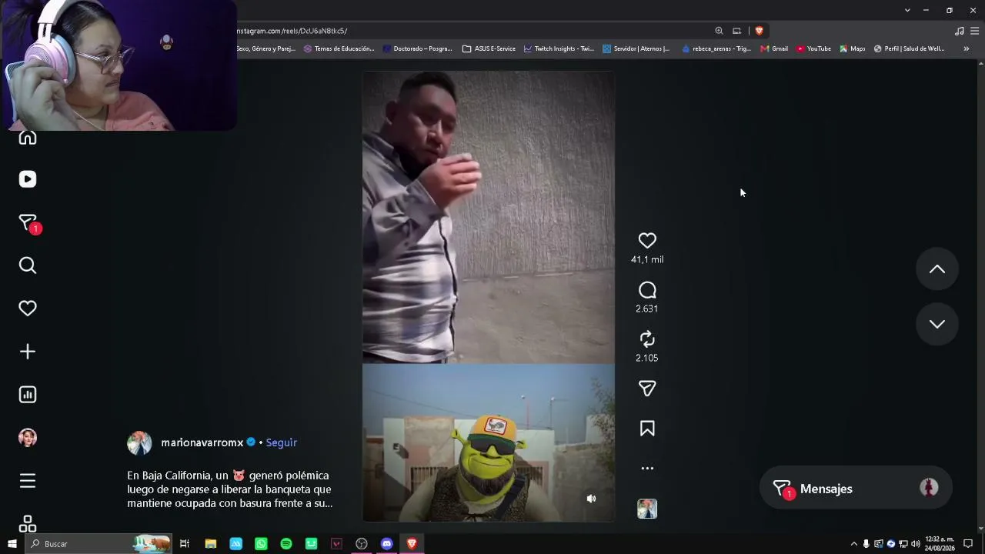Open the reel's comments

tap(647, 290)
